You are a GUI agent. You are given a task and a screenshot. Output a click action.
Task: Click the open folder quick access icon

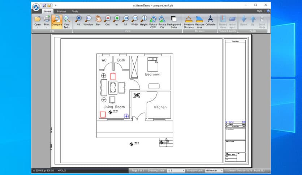[49, 5]
